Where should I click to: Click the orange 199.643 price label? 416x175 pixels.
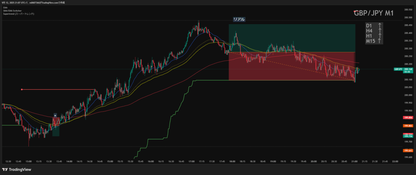(408, 150)
